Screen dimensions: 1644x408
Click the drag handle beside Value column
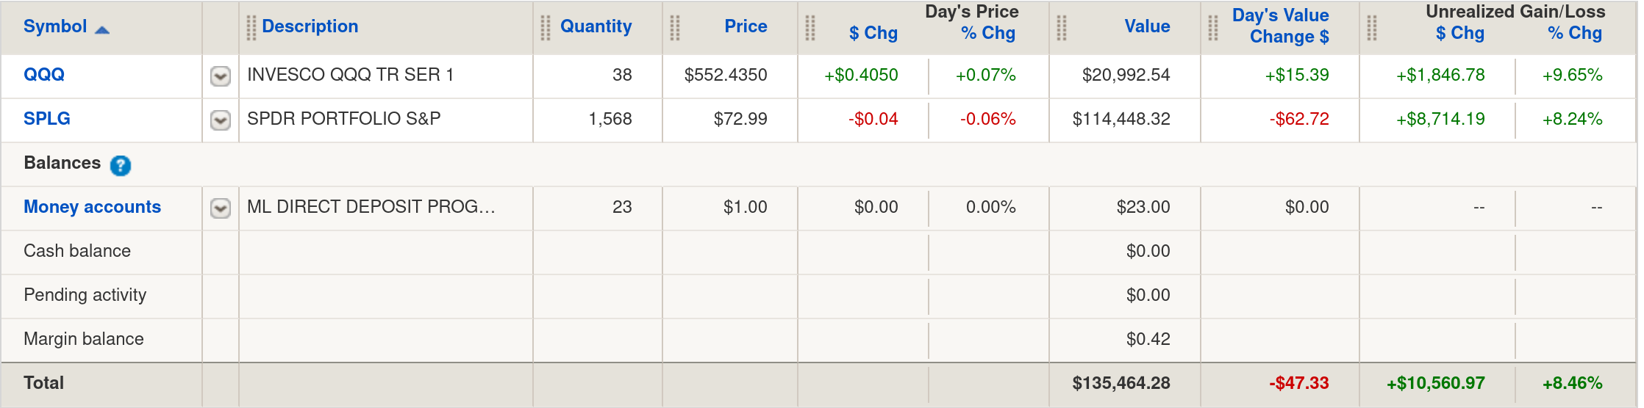(x=1062, y=28)
